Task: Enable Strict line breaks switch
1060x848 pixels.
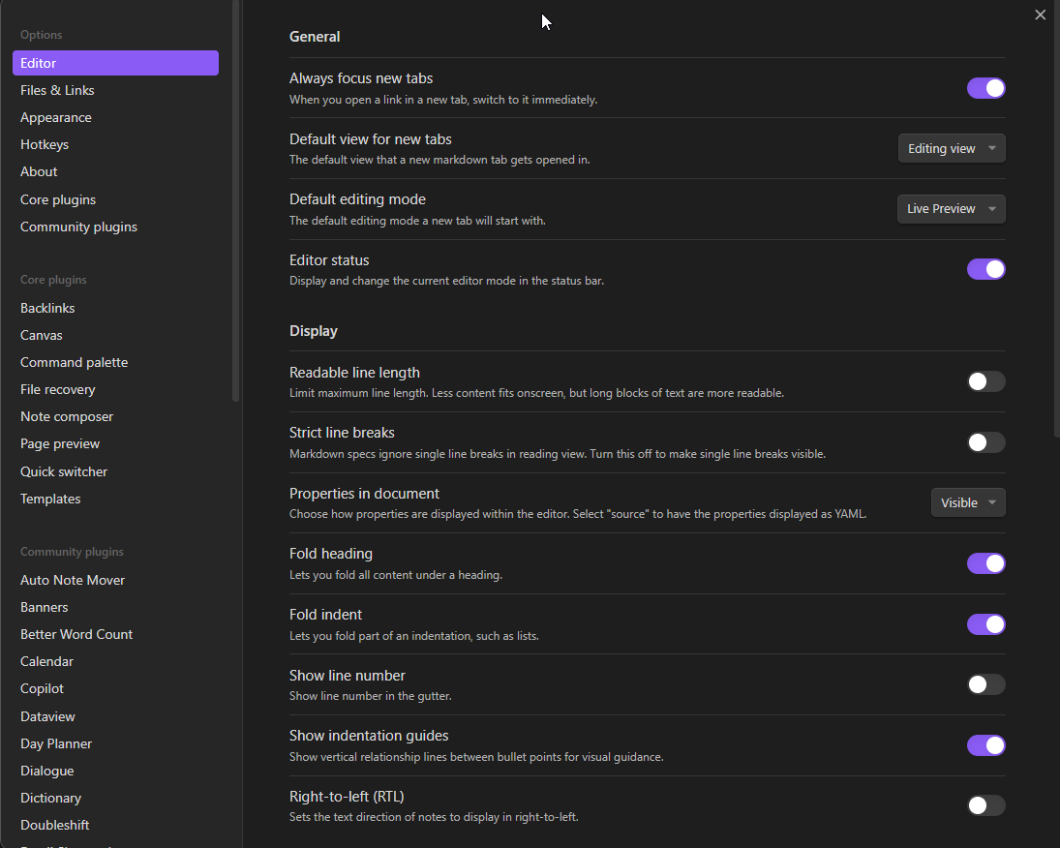Action: [x=985, y=442]
